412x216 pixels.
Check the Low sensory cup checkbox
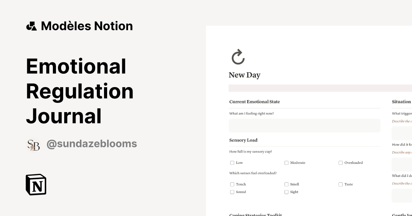232,163
